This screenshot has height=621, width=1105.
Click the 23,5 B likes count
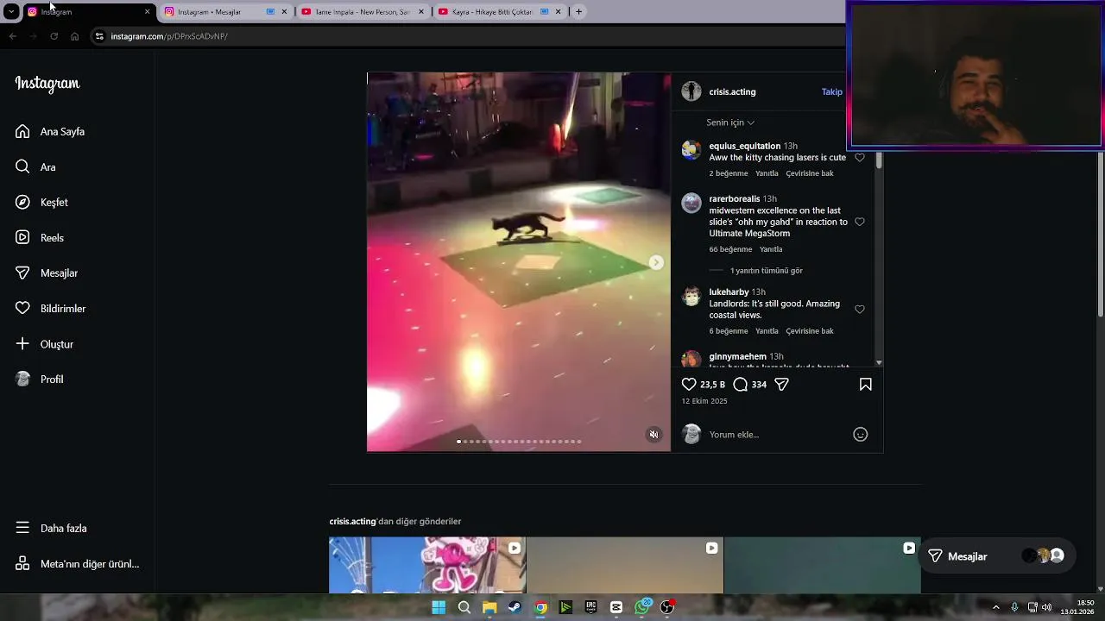coord(712,385)
